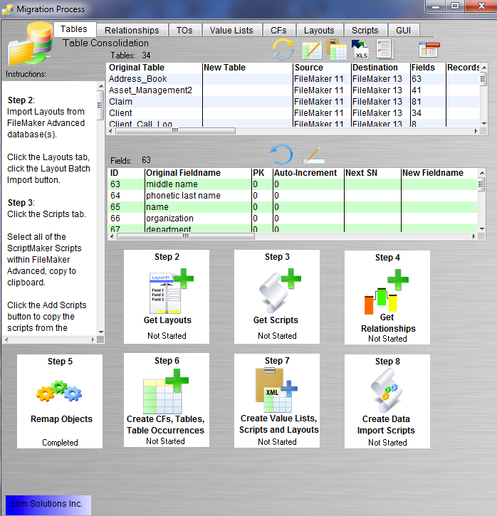Open the Scripts tab

coord(365,31)
